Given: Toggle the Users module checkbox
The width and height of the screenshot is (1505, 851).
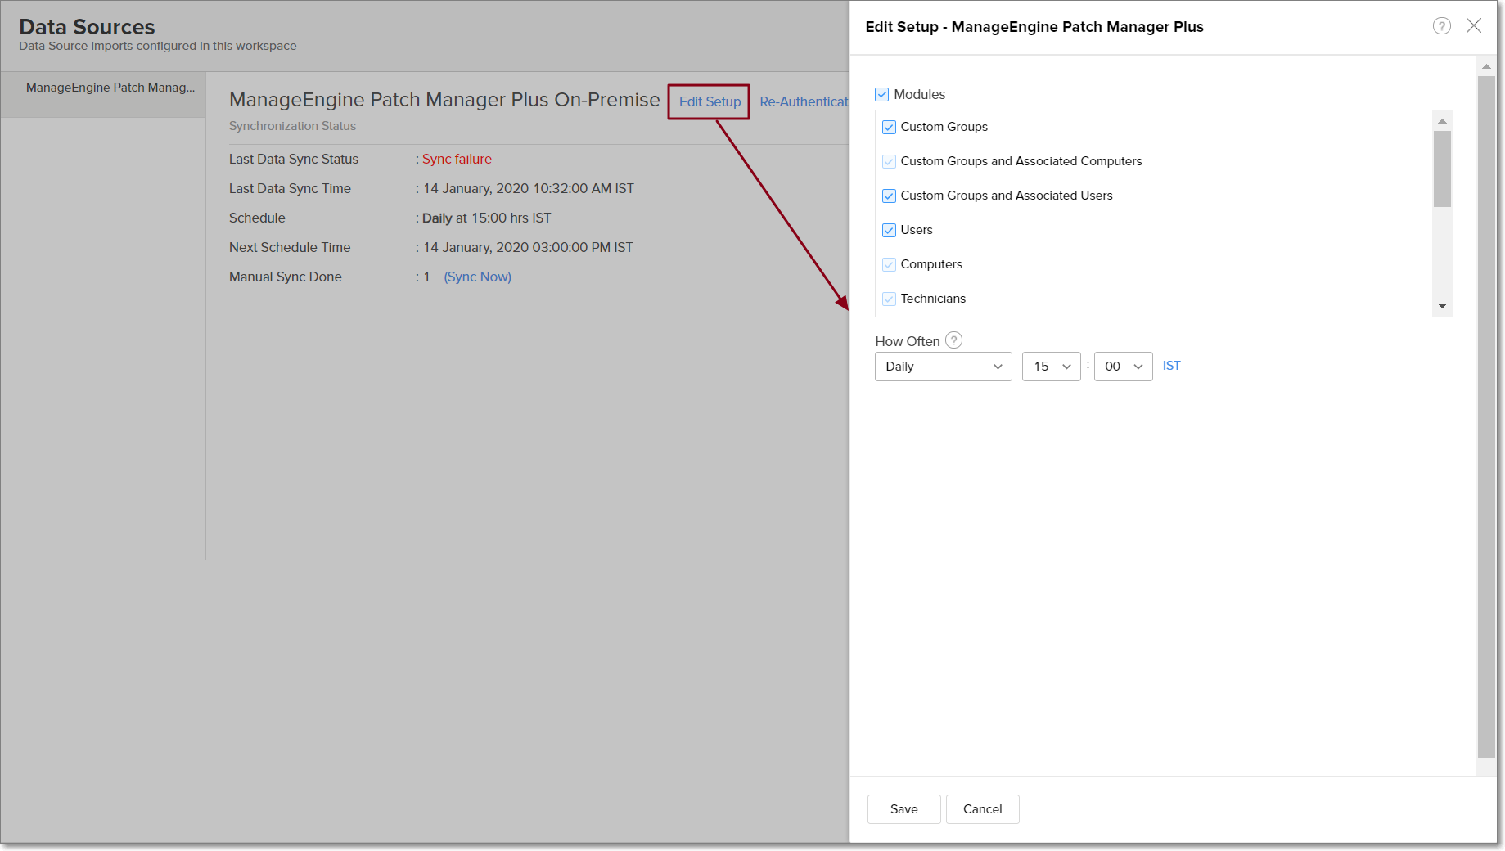Looking at the screenshot, I should click(x=889, y=231).
